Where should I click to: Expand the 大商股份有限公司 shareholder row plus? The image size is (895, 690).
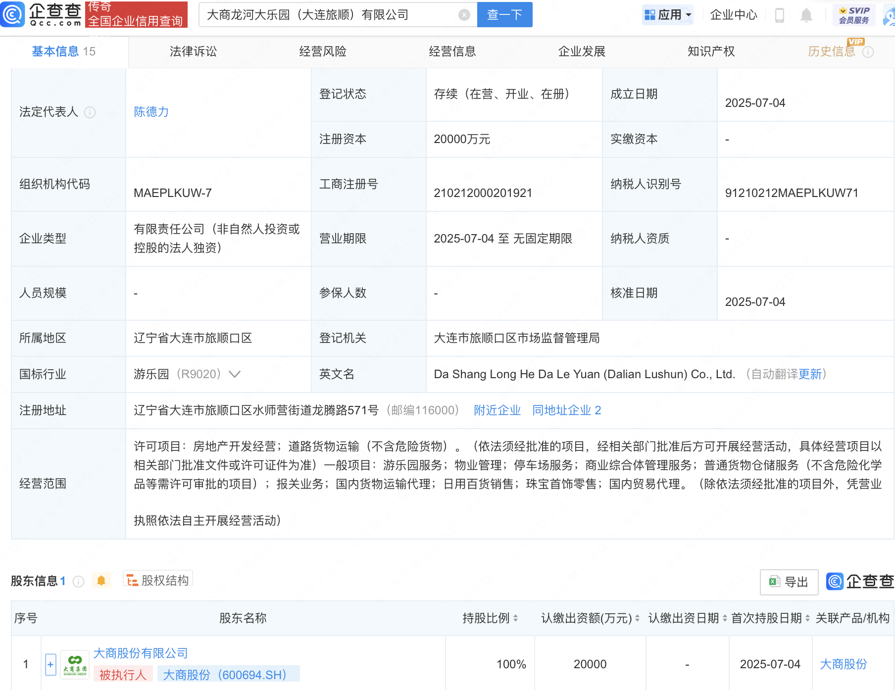point(50,665)
